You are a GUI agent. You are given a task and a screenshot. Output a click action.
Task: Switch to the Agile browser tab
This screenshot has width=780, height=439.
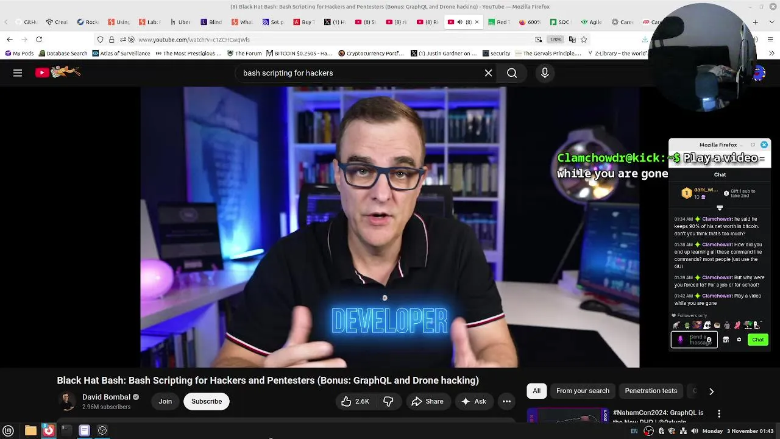pos(590,22)
